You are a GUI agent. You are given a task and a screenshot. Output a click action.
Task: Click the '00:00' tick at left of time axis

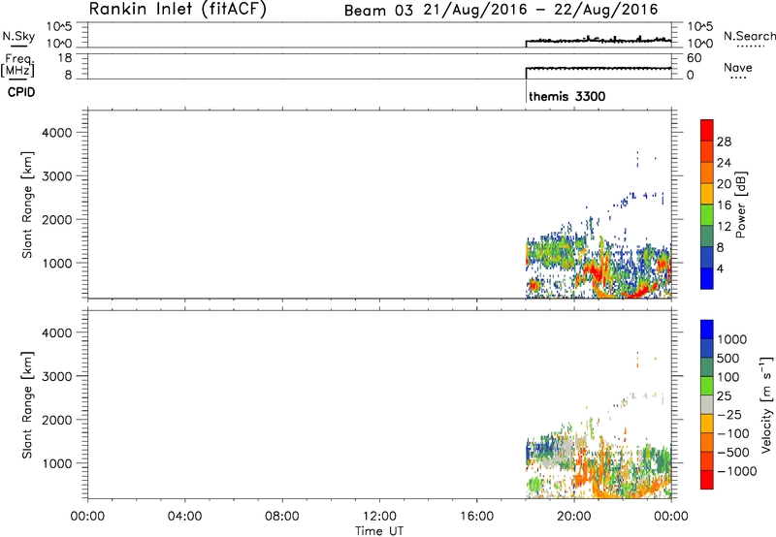(87, 516)
